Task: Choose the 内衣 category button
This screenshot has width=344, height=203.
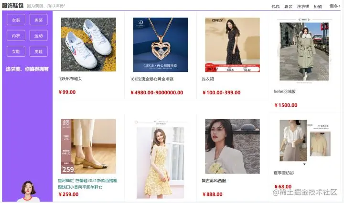Action: tap(16, 36)
